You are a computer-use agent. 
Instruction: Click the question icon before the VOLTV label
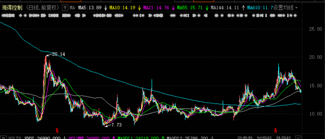[x=4, y=137]
